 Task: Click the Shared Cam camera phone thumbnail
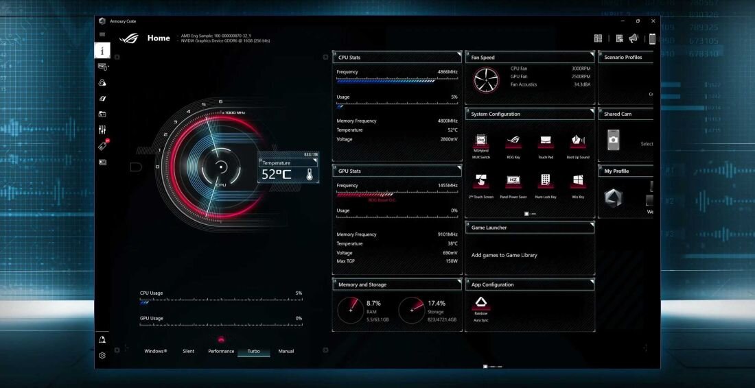tap(613, 140)
